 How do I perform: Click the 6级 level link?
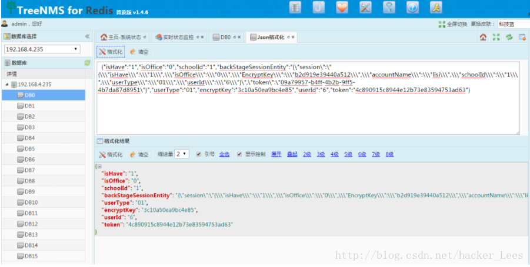pos(362,154)
